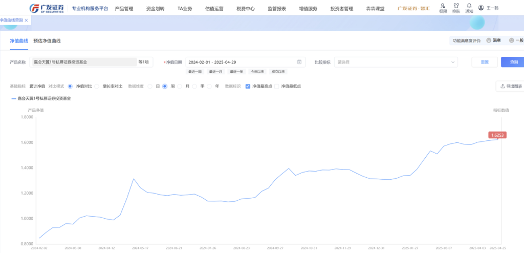Click the 查询 query button
This screenshot has height=253, width=524.
(x=513, y=62)
